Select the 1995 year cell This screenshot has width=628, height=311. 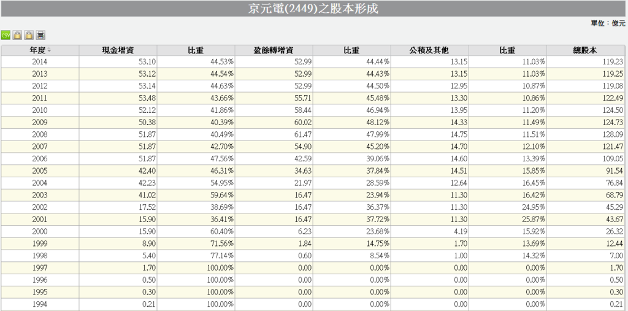40,292
